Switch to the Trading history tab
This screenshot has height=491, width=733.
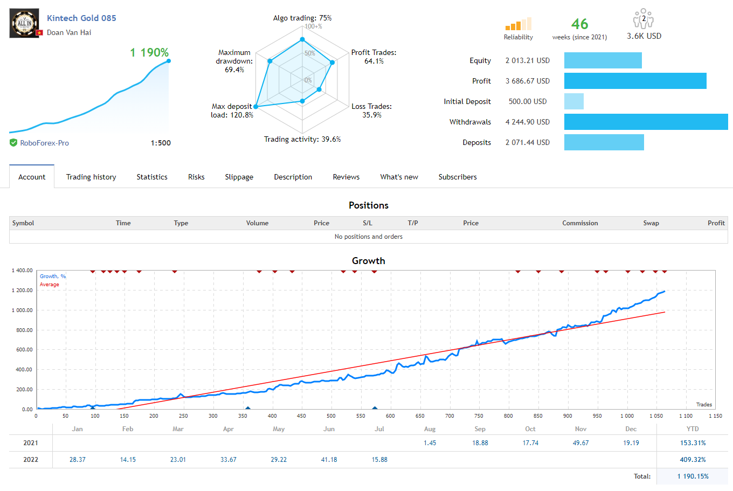[x=91, y=177]
